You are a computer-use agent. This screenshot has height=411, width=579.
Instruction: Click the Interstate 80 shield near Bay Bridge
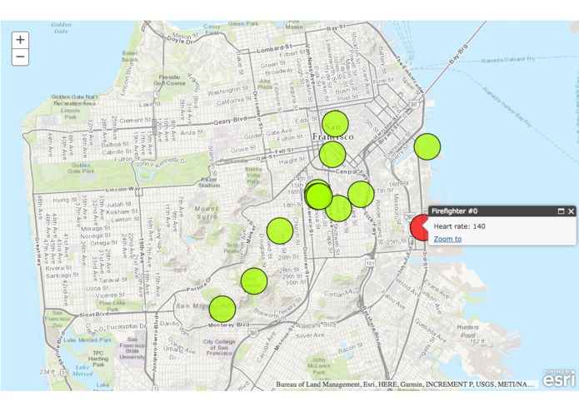click(413, 105)
